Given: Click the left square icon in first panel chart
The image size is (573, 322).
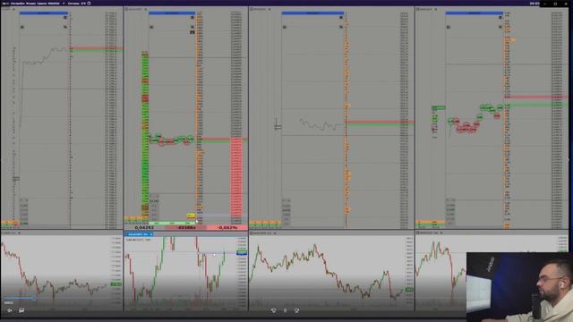Looking at the screenshot, I should 22,27.
